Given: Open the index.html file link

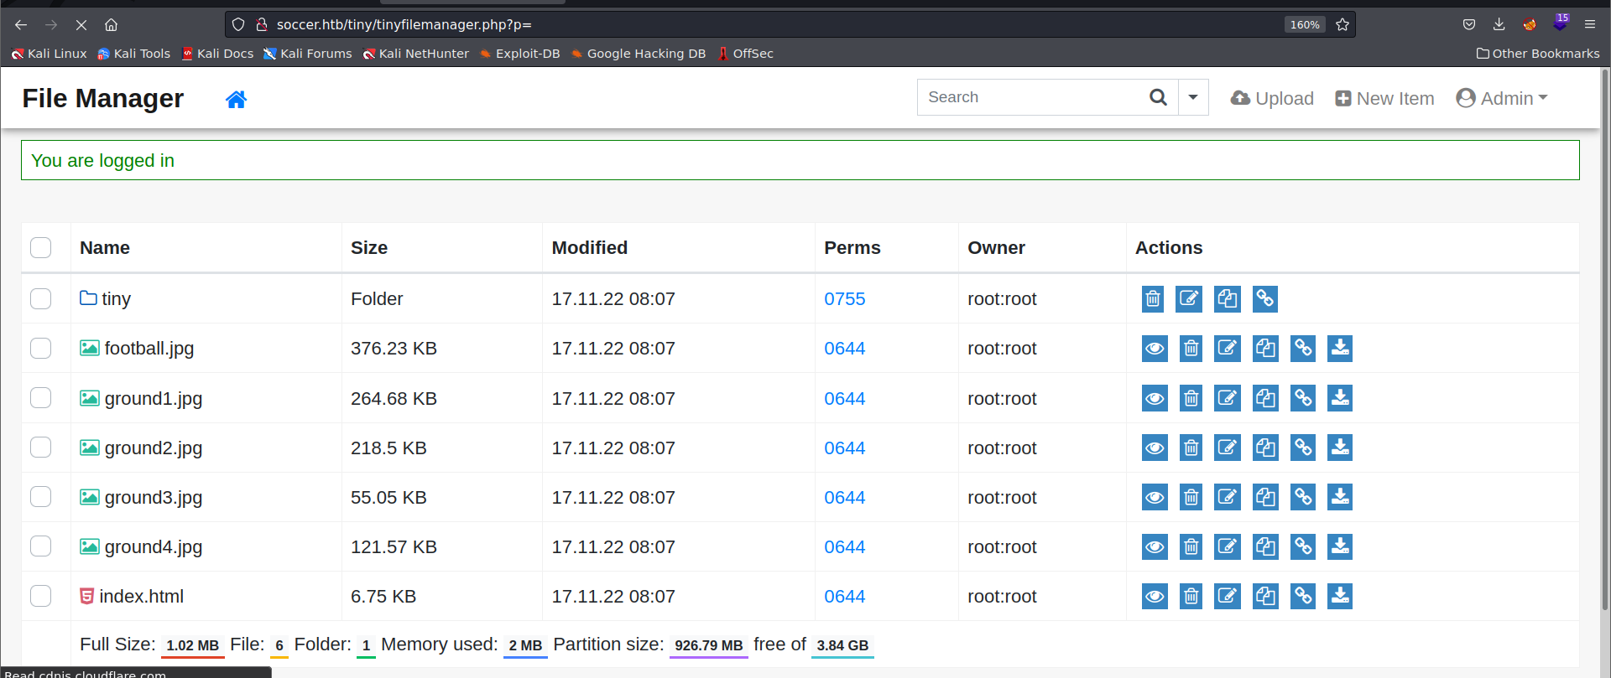Looking at the screenshot, I should click(141, 597).
